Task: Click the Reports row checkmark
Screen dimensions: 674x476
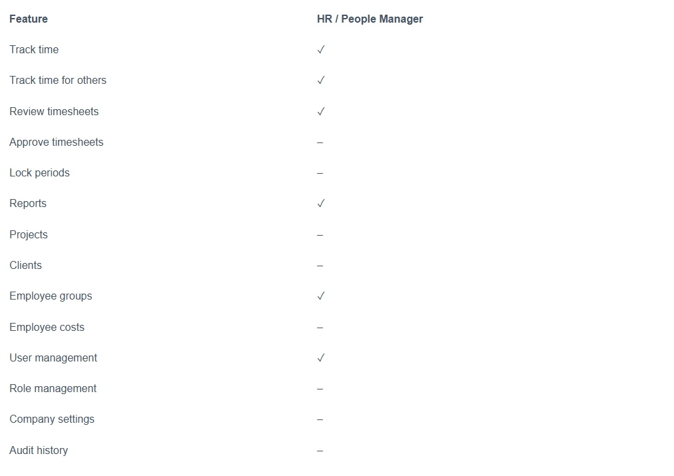Action: [320, 204]
